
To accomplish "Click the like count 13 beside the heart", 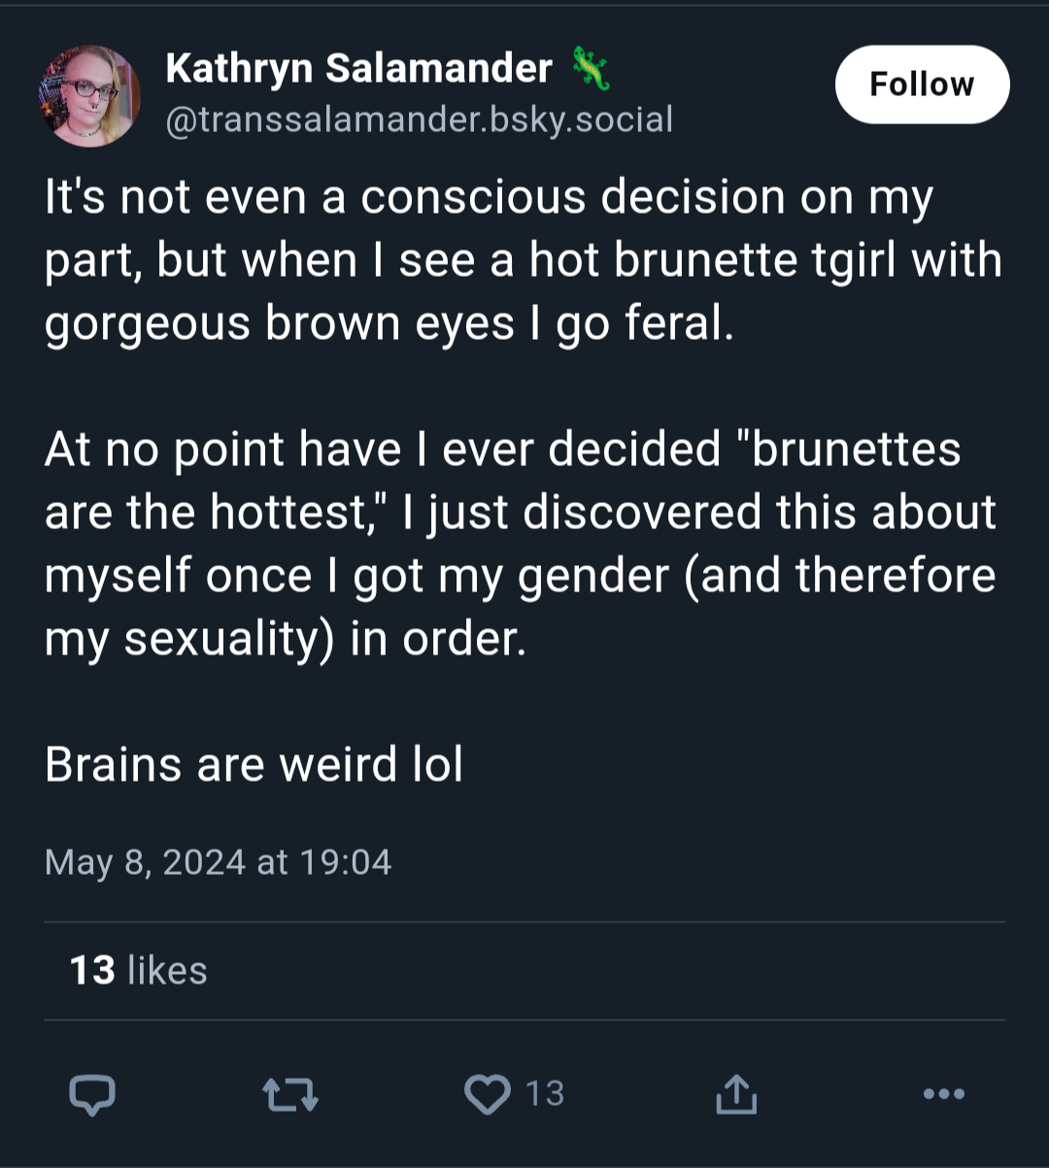I will (x=545, y=1094).
